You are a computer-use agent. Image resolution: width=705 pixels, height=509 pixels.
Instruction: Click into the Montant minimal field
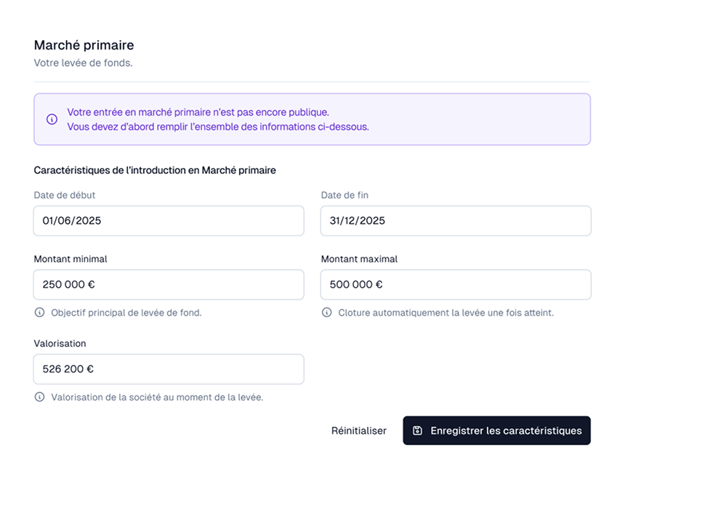(169, 284)
